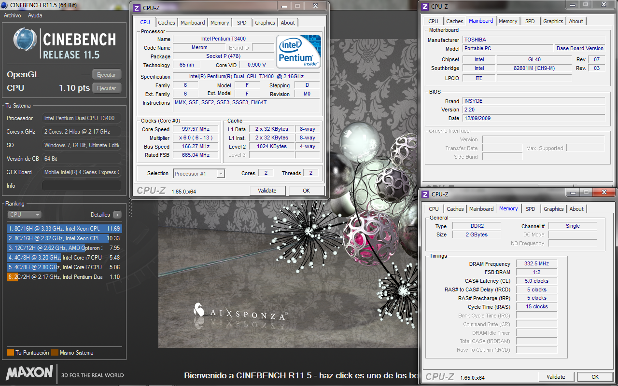Switch to SPD tab in CPU window
Image resolution: width=618 pixels, height=386 pixels.
242,23
